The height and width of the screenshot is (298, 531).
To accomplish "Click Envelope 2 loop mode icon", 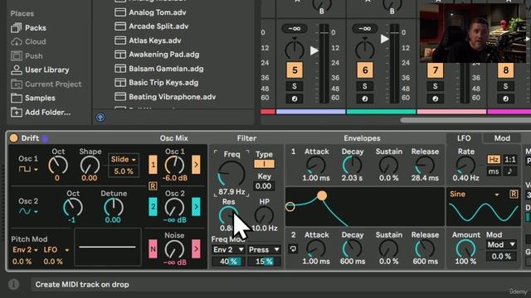I will tap(293, 249).
